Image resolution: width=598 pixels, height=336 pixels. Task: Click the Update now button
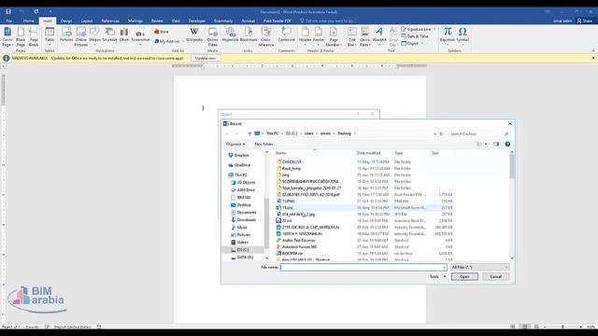(206, 58)
